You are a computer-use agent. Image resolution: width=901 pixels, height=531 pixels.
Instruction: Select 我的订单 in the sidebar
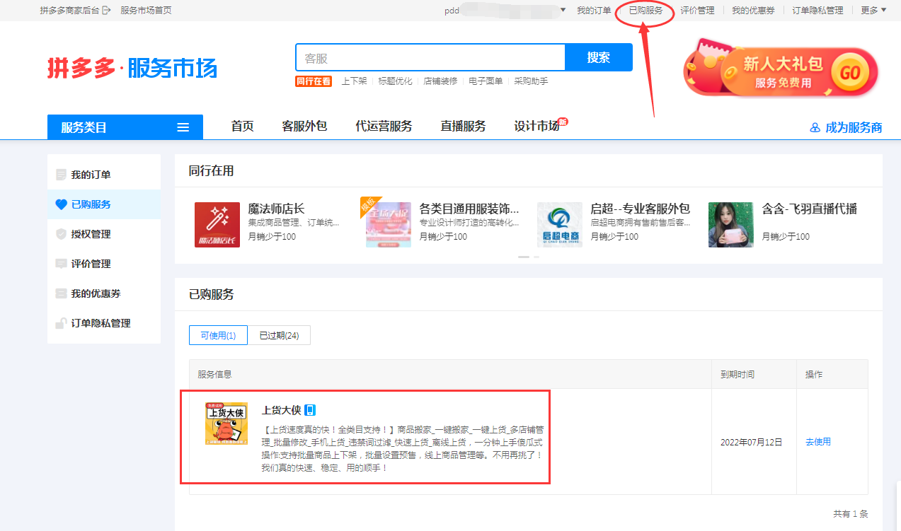tap(104, 175)
